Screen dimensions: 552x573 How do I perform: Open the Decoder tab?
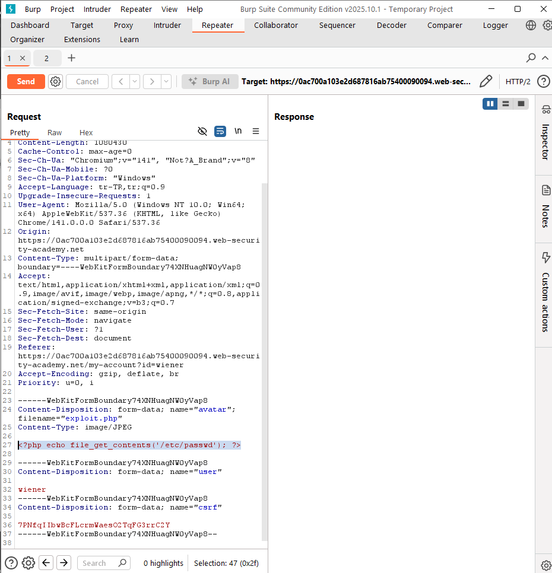[x=392, y=26]
